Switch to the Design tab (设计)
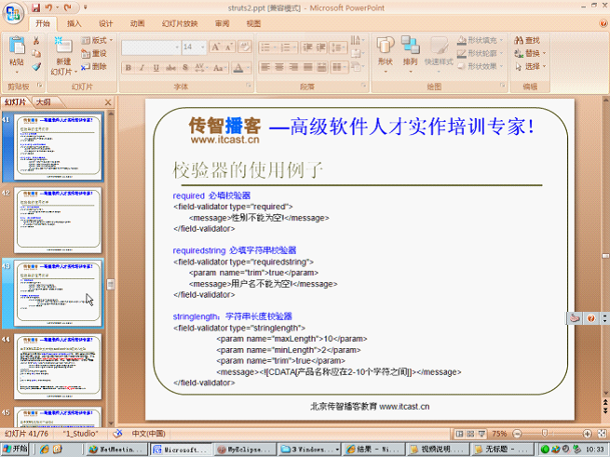The image size is (610, 457). 105,23
